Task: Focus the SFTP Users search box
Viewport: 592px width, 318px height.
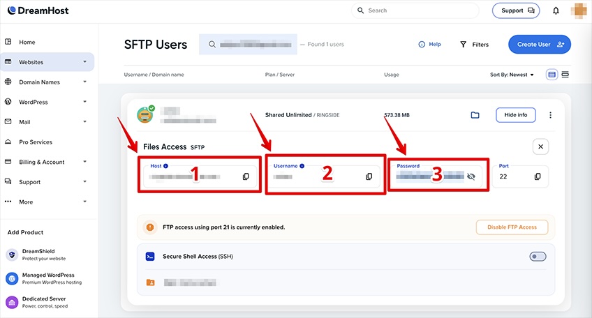Action: coord(248,44)
